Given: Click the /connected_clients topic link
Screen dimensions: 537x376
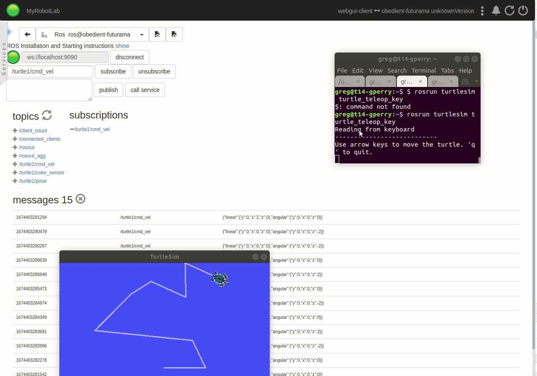Looking at the screenshot, I should [40, 139].
